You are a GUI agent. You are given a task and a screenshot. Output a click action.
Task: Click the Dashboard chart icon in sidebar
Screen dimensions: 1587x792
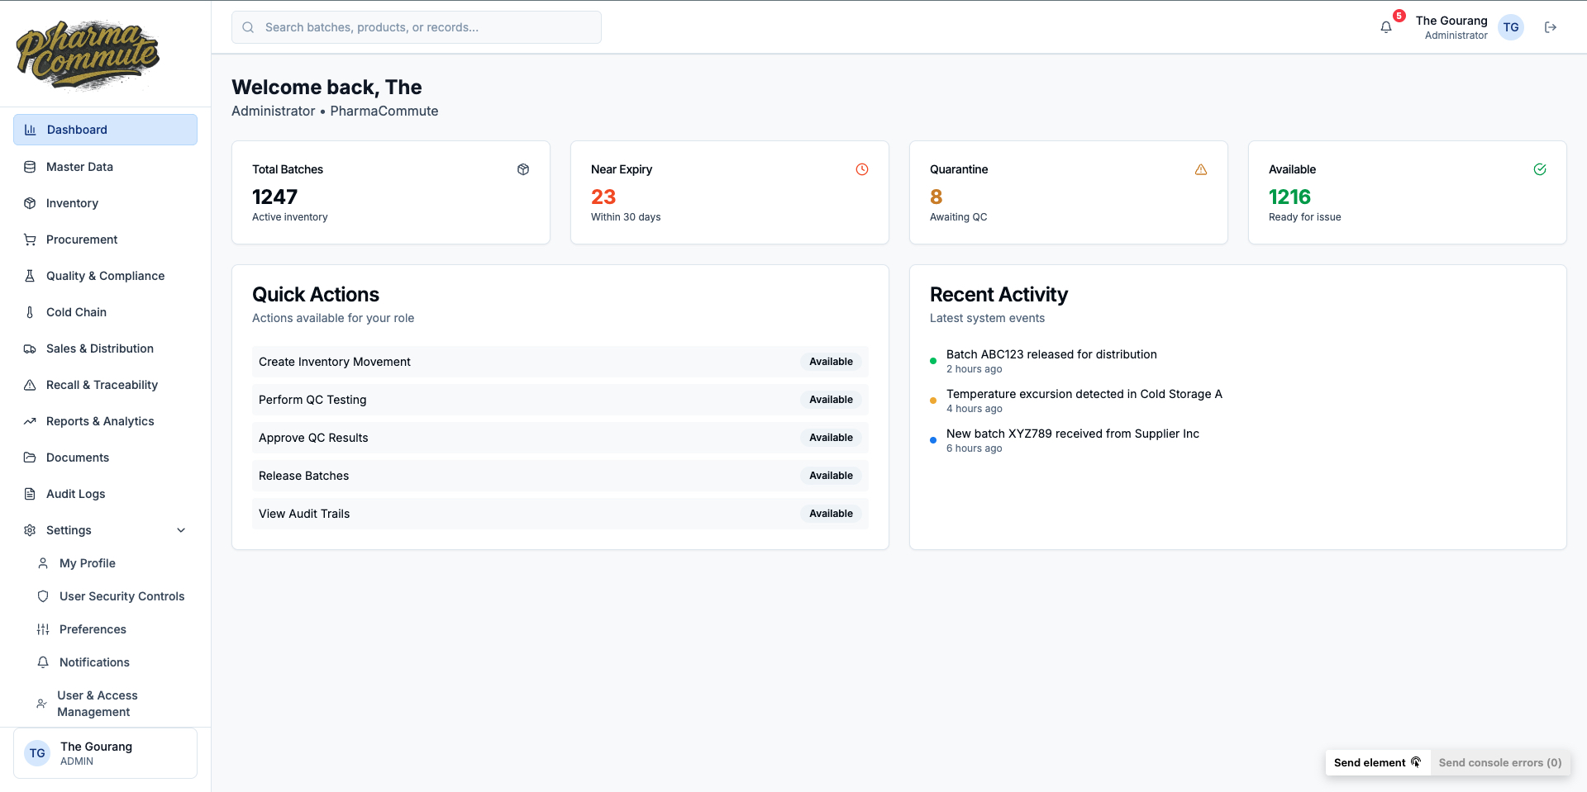31,130
